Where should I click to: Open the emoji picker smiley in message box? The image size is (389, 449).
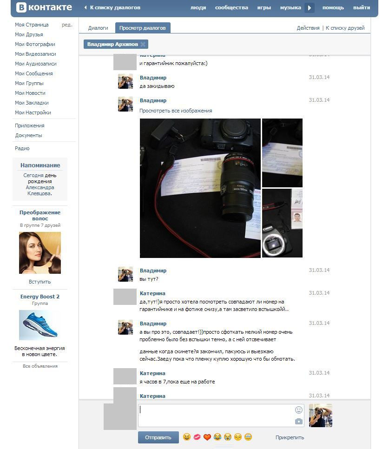click(x=299, y=410)
